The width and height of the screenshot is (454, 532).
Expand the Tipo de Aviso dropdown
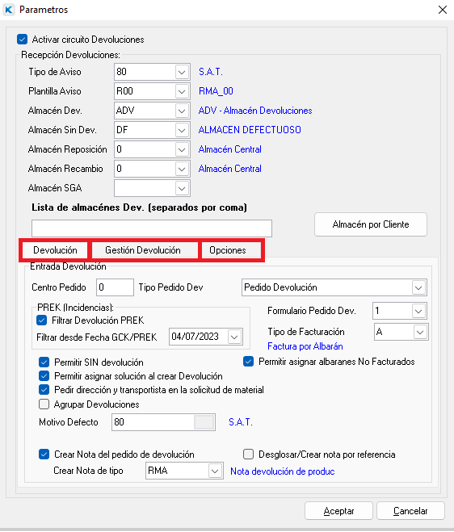pos(182,72)
